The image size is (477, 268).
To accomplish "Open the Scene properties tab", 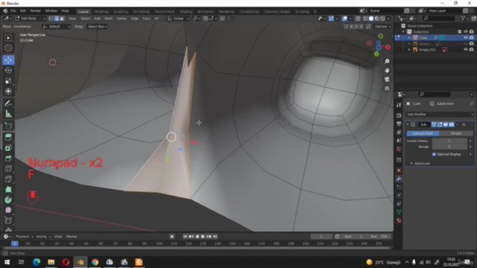I will tap(399, 141).
